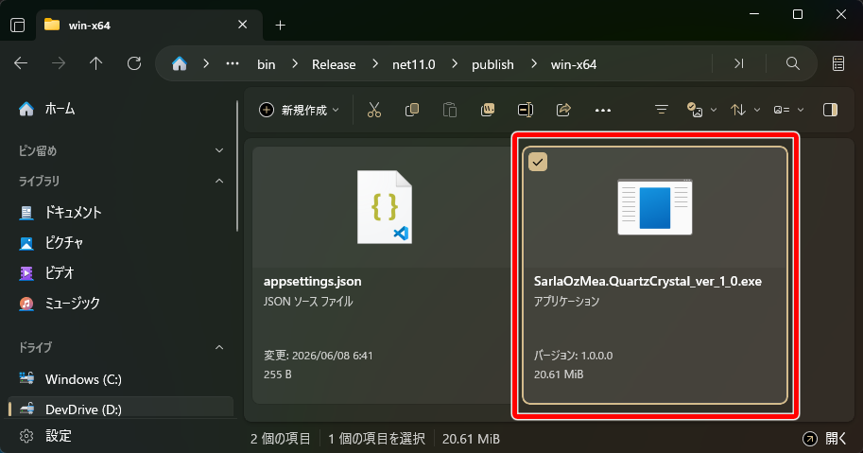The height and width of the screenshot is (453, 863).
Task: Click the address bar jump-to-end icon
Action: point(738,64)
